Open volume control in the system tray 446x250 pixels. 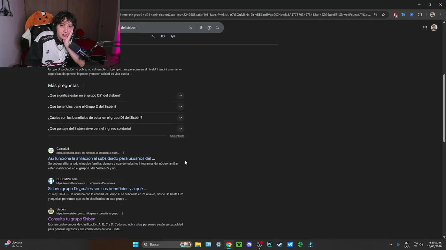421,244
